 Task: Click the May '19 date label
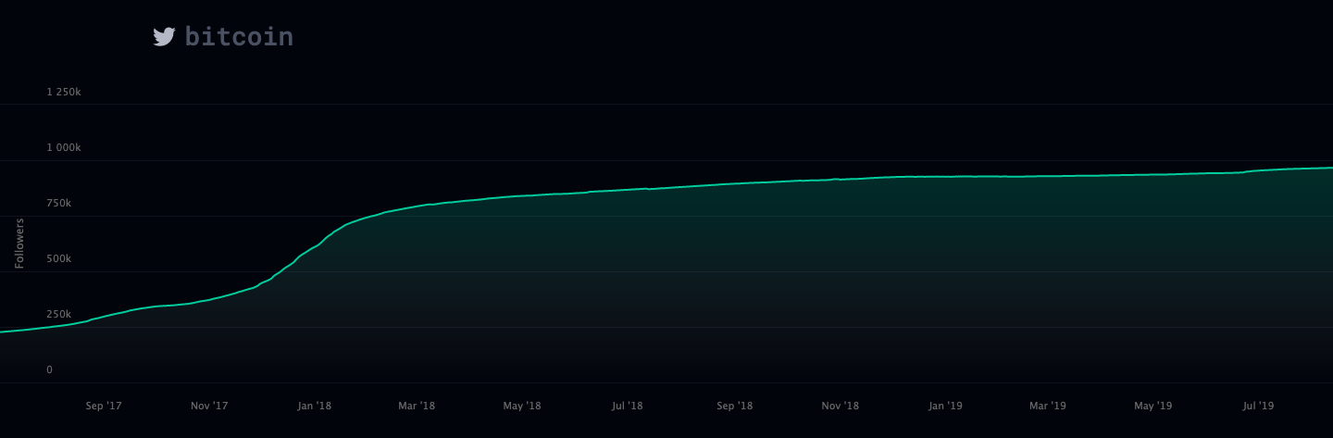(1152, 406)
